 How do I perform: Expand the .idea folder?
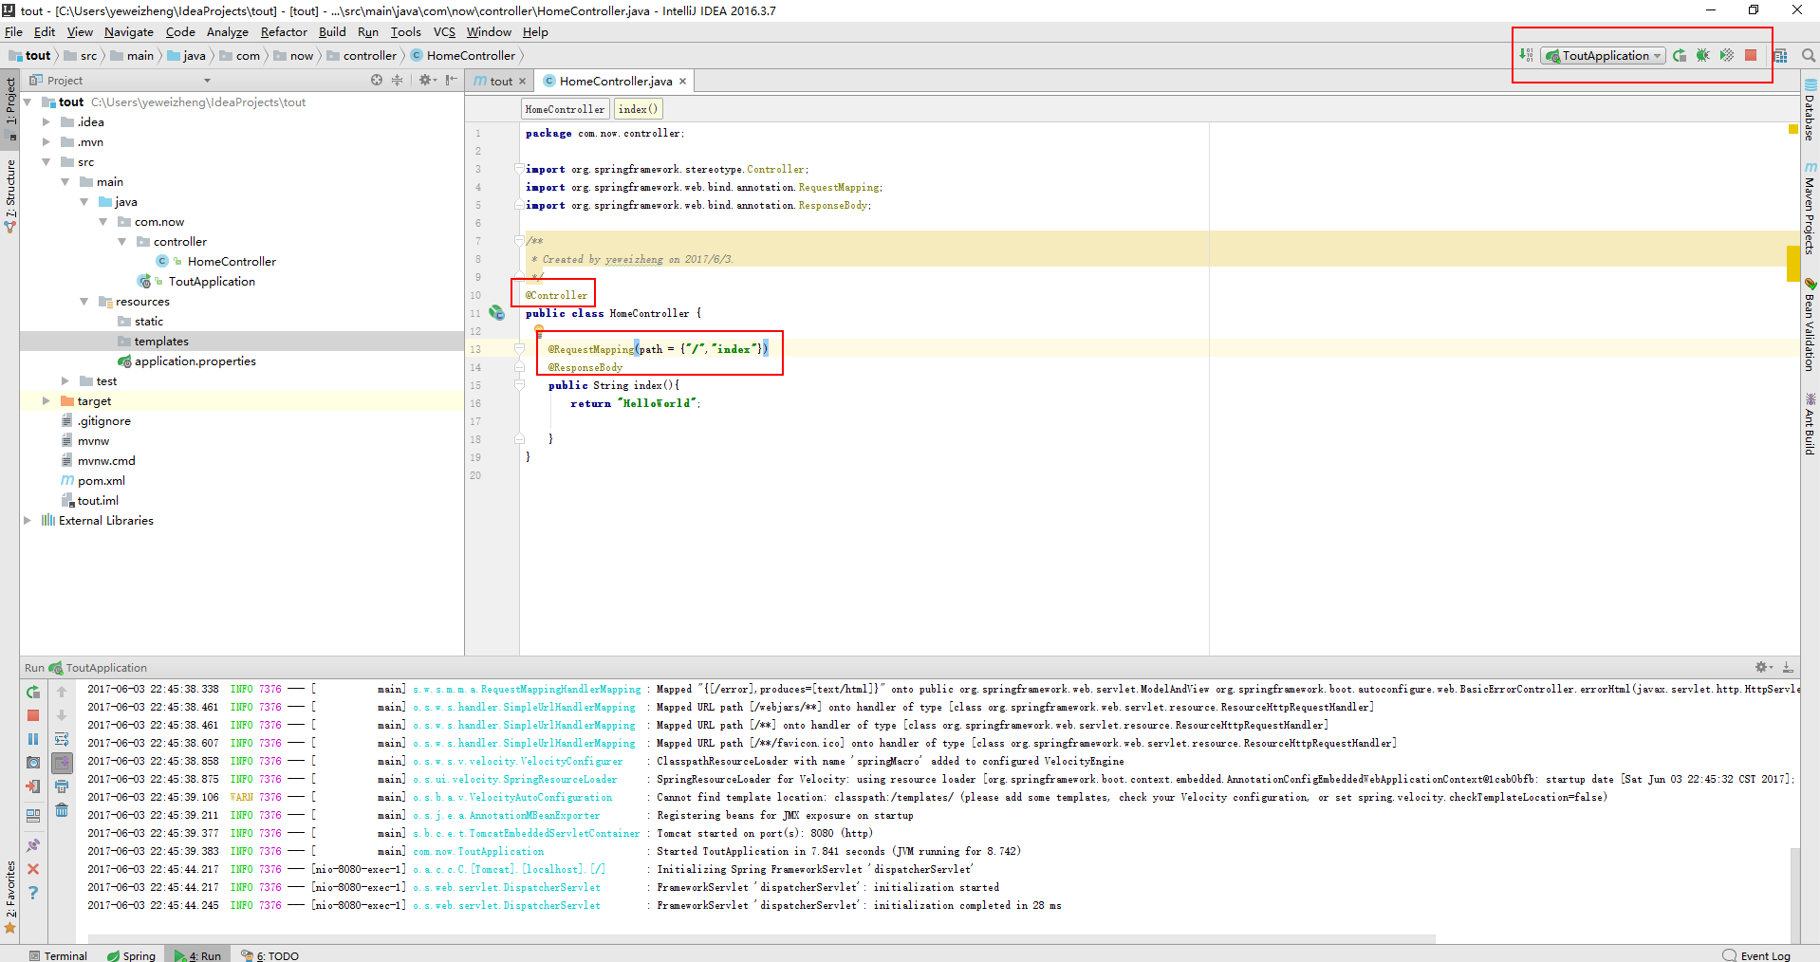[x=46, y=121]
